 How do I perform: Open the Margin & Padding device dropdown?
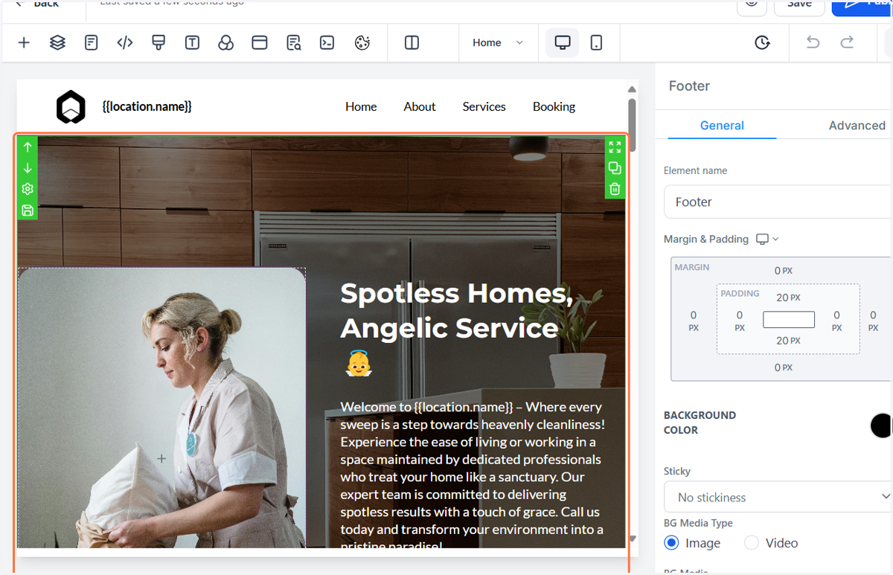point(767,239)
